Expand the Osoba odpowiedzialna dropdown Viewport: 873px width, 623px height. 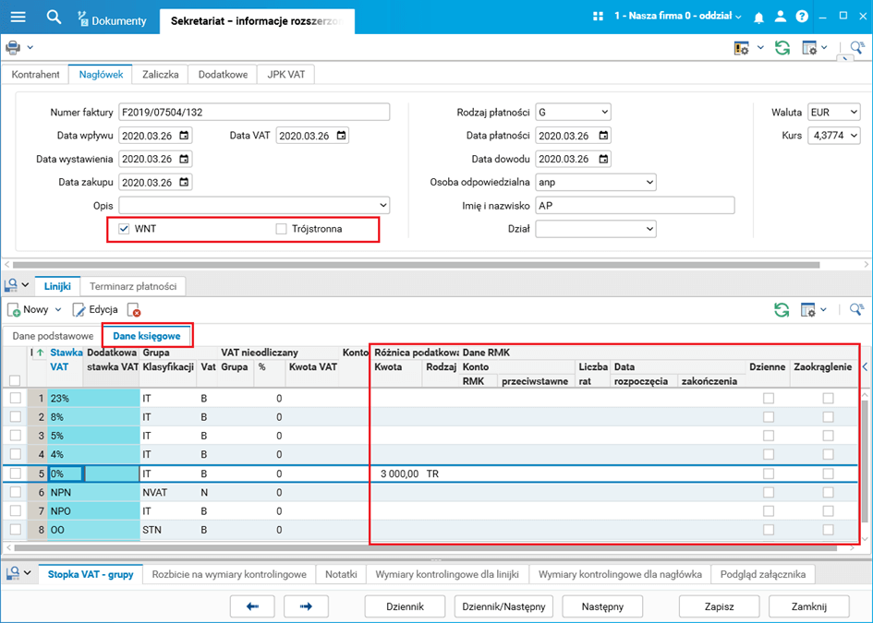[649, 182]
